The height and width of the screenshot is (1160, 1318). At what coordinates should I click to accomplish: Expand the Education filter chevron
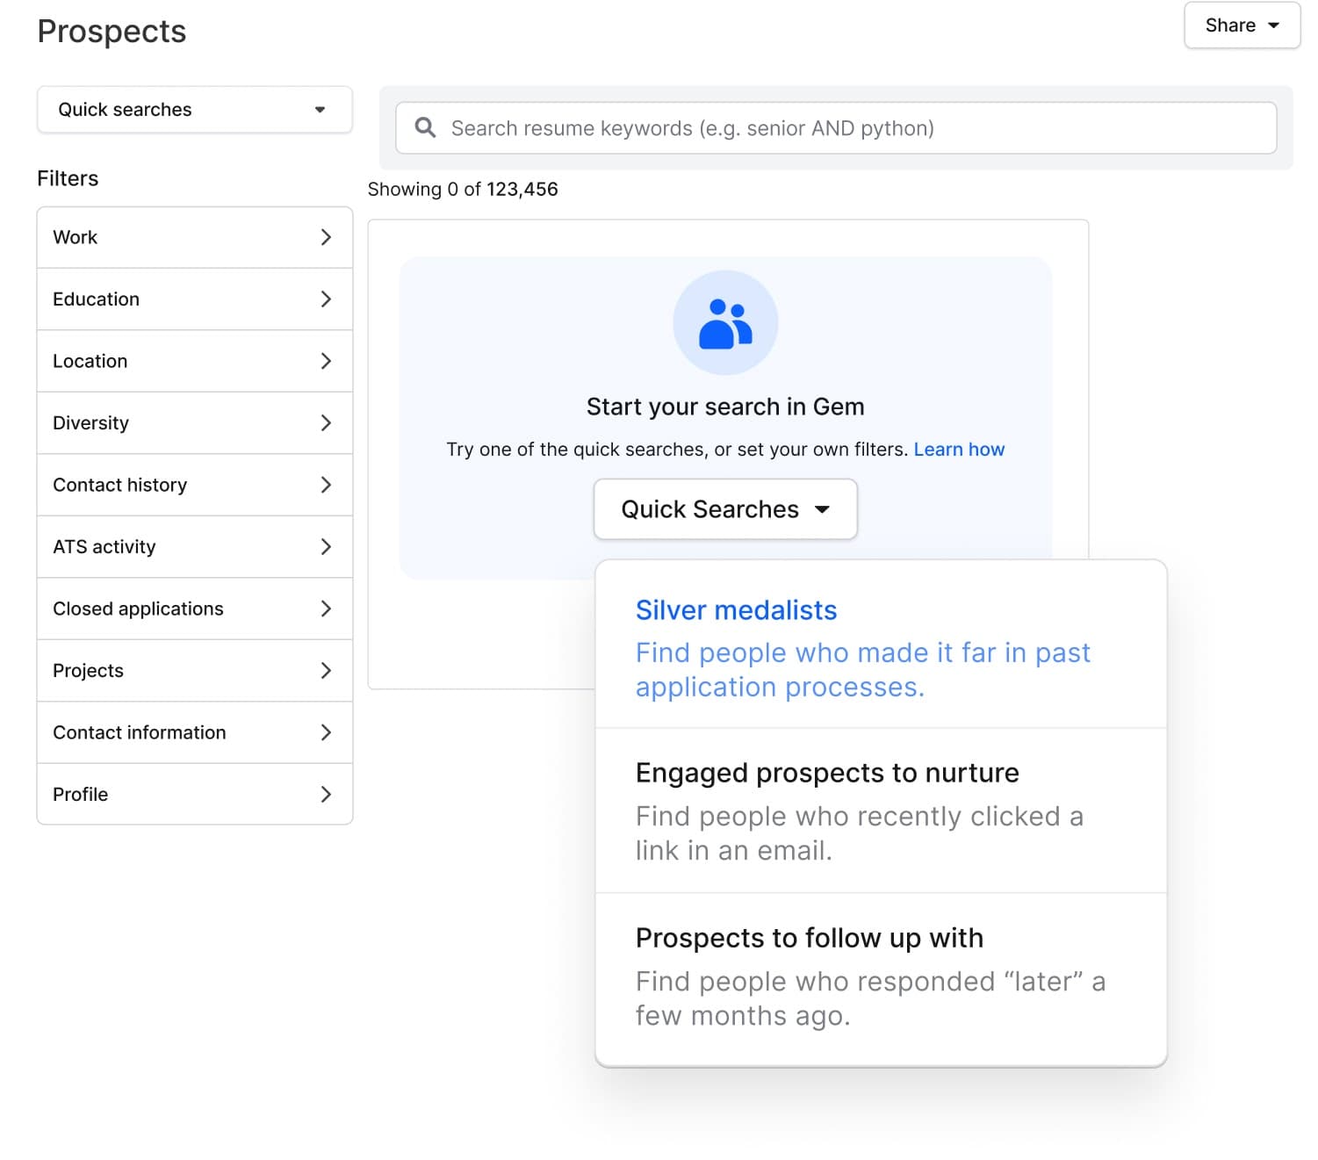(326, 299)
